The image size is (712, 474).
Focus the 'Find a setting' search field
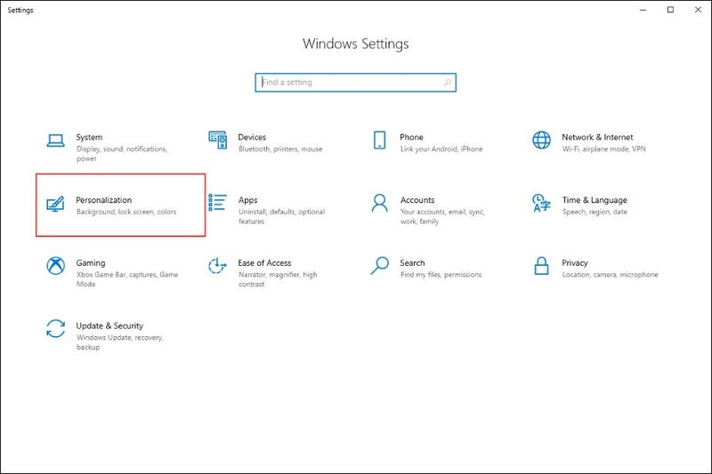[x=355, y=83]
